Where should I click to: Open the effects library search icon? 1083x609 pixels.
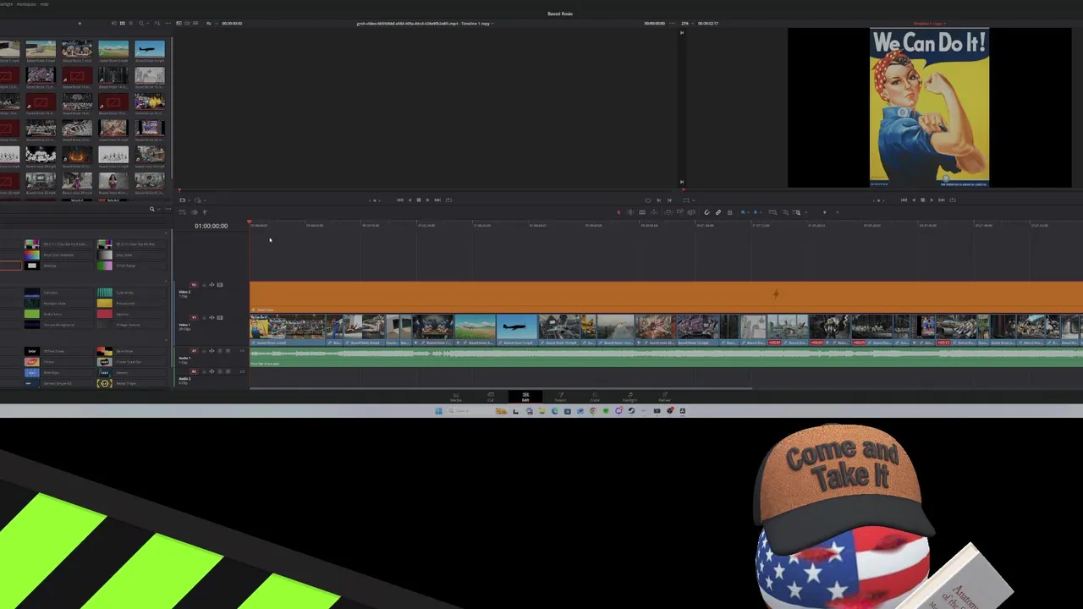tap(152, 209)
